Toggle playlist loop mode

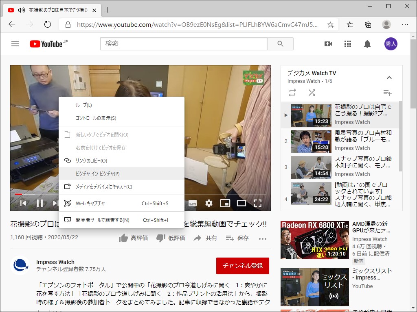pyautogui.click(x=292, y=93)
